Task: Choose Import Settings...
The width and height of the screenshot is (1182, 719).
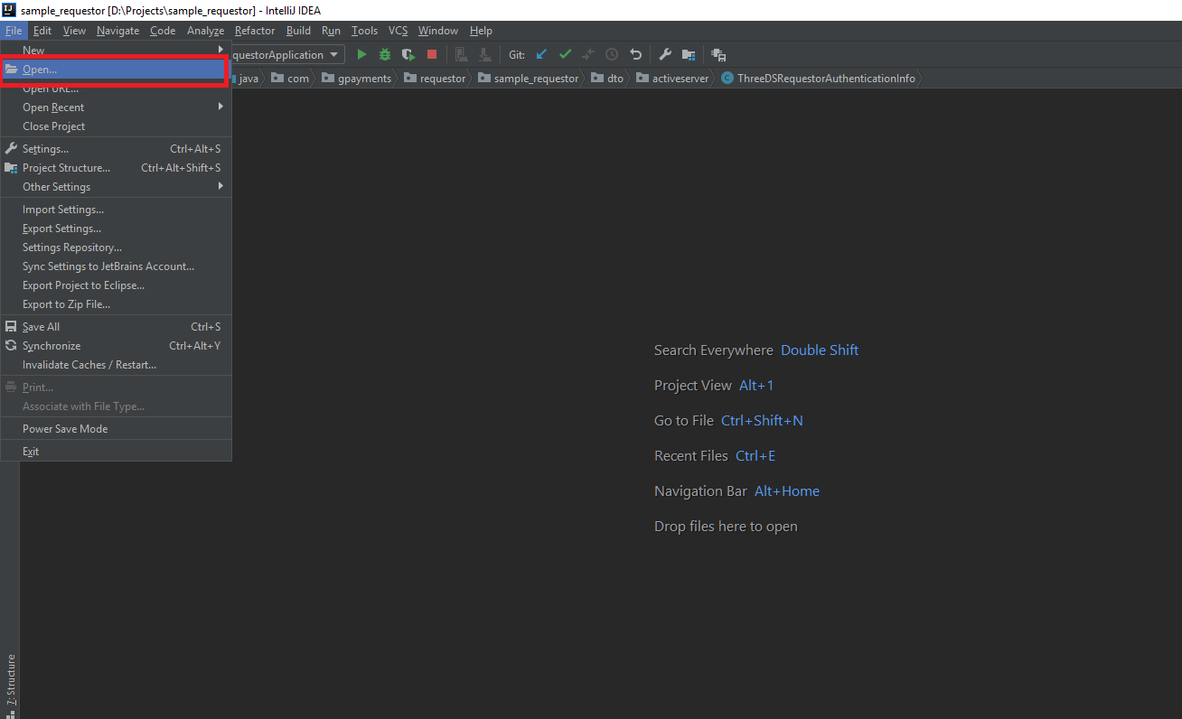Action: (x=116, y=210)
